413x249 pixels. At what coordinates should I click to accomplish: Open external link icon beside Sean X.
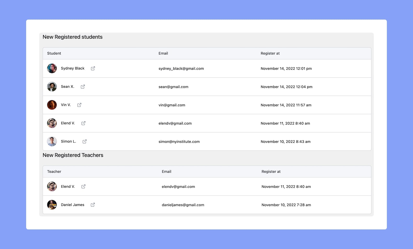(83, 87)
